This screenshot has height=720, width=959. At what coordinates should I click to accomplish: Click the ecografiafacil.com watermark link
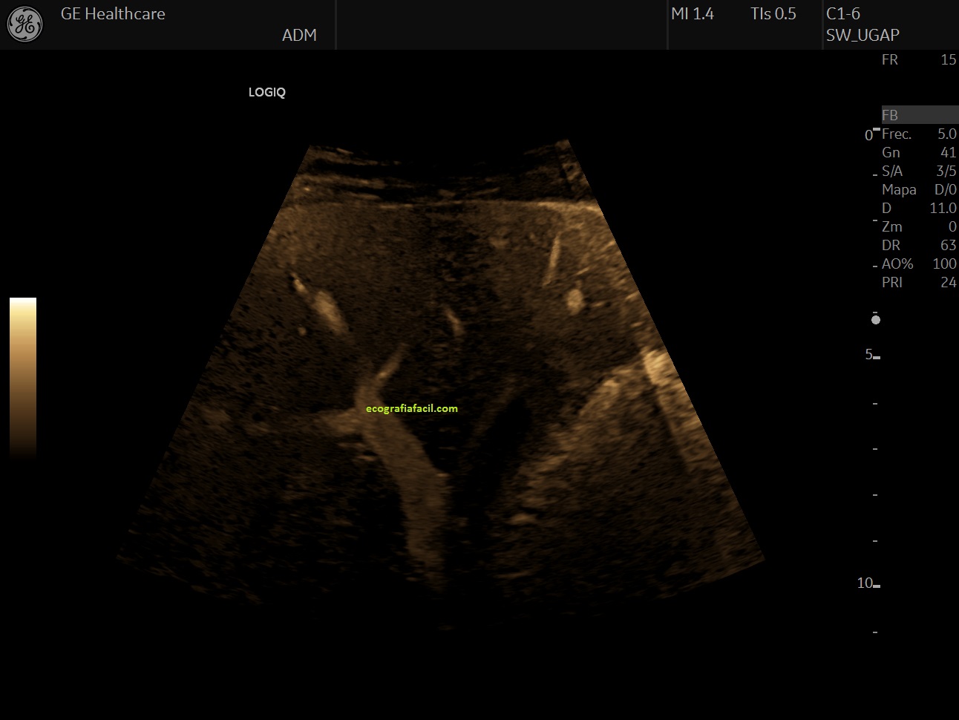point(412,408)
